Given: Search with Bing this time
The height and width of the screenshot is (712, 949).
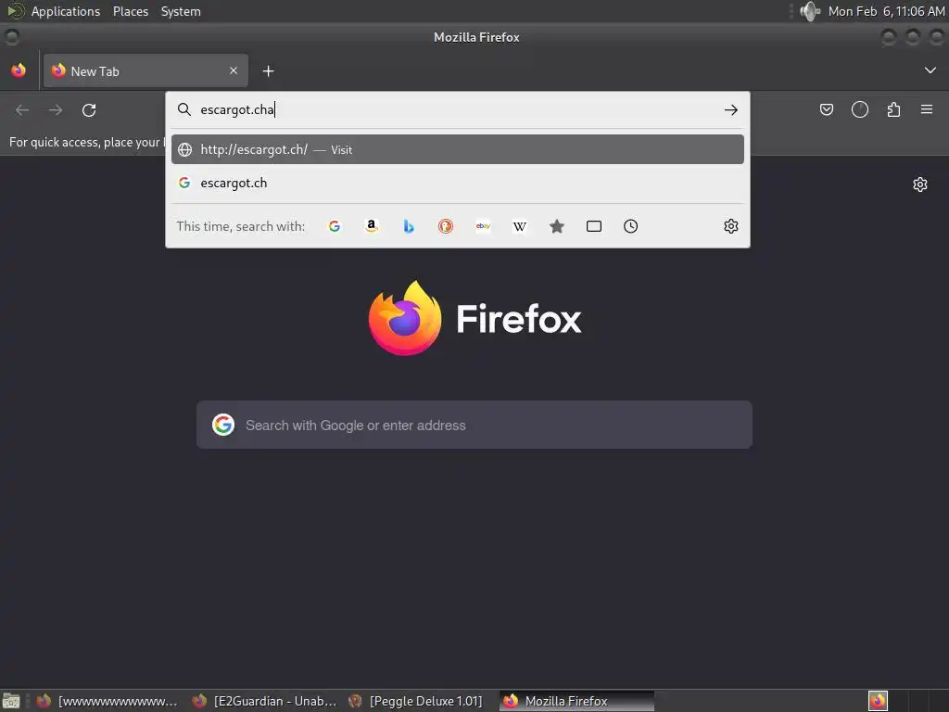Looking at the screenshot, I should [409, 226].
